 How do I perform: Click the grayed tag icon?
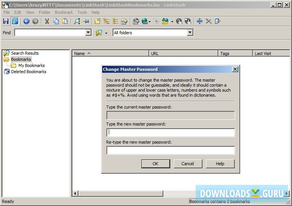point(156,21)
